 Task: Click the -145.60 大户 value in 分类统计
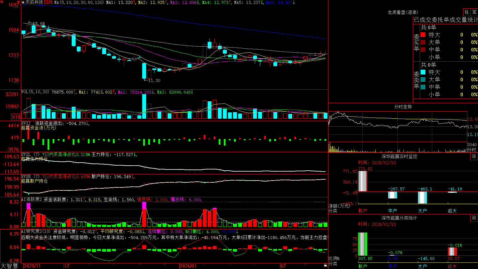(x=426, y=259)
